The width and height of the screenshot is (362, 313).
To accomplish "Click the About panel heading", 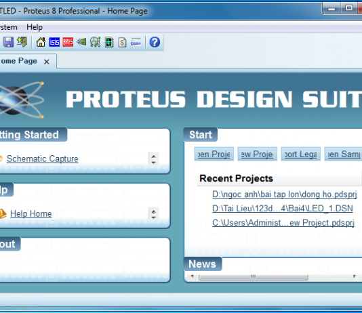I will coord(9,244).
